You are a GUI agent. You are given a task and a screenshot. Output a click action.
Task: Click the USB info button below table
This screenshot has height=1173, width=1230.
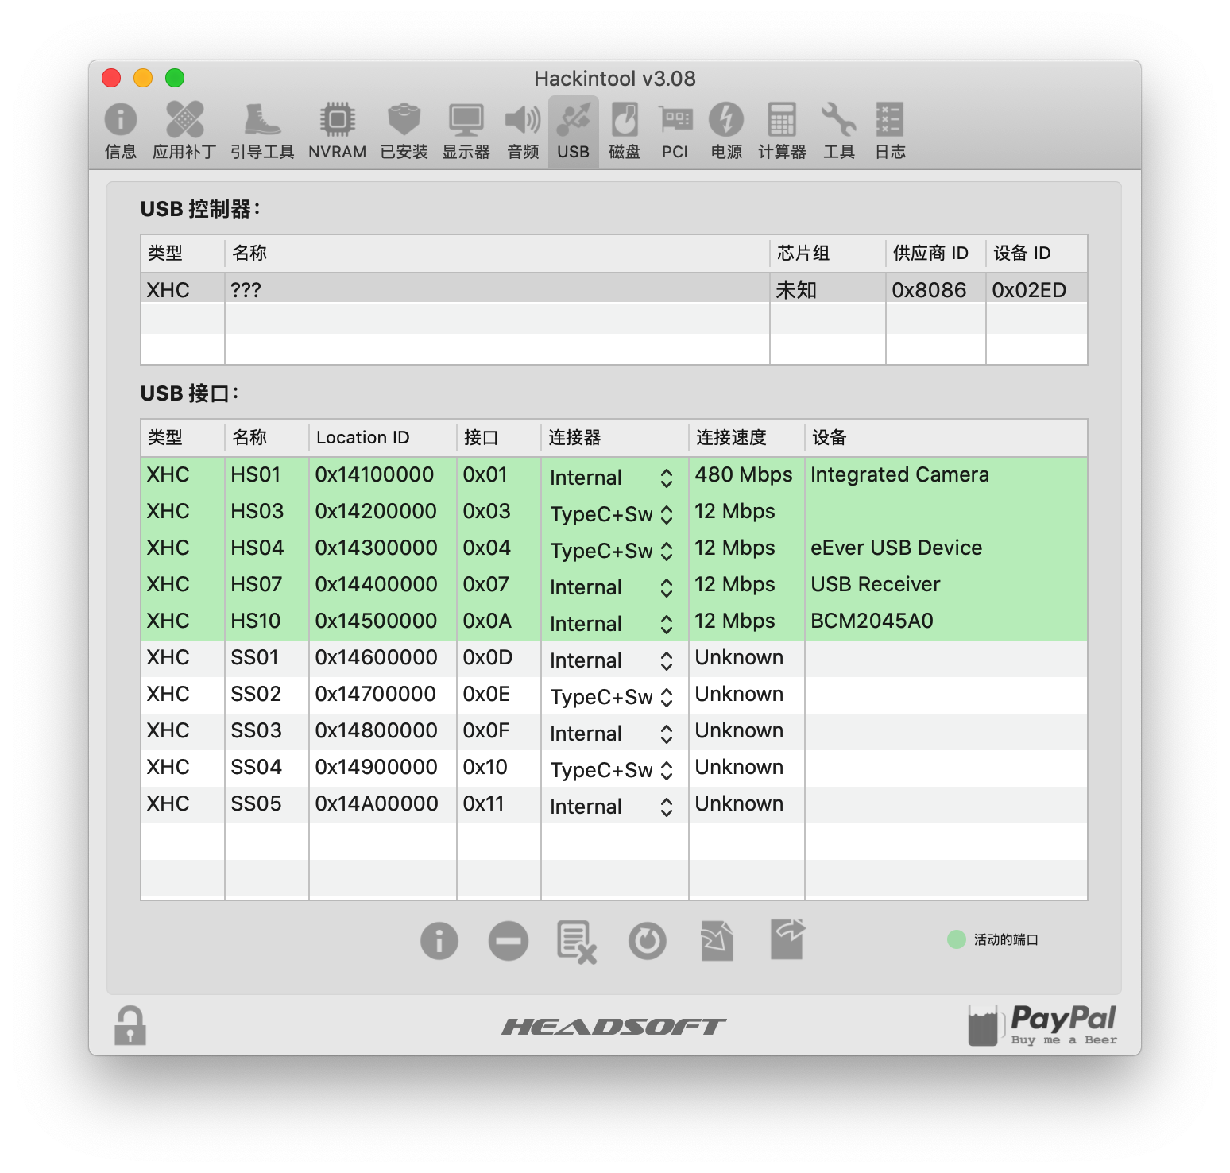[x=439, y=942]
